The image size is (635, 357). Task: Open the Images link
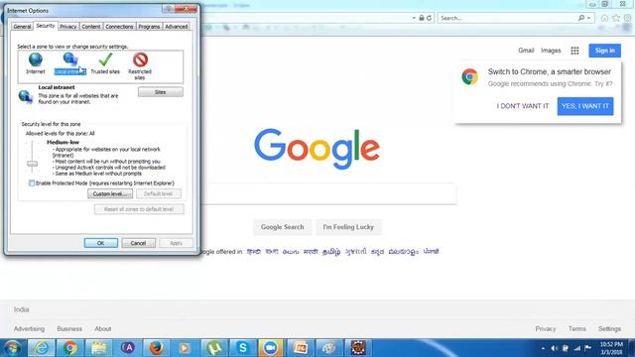pos(551,51)
